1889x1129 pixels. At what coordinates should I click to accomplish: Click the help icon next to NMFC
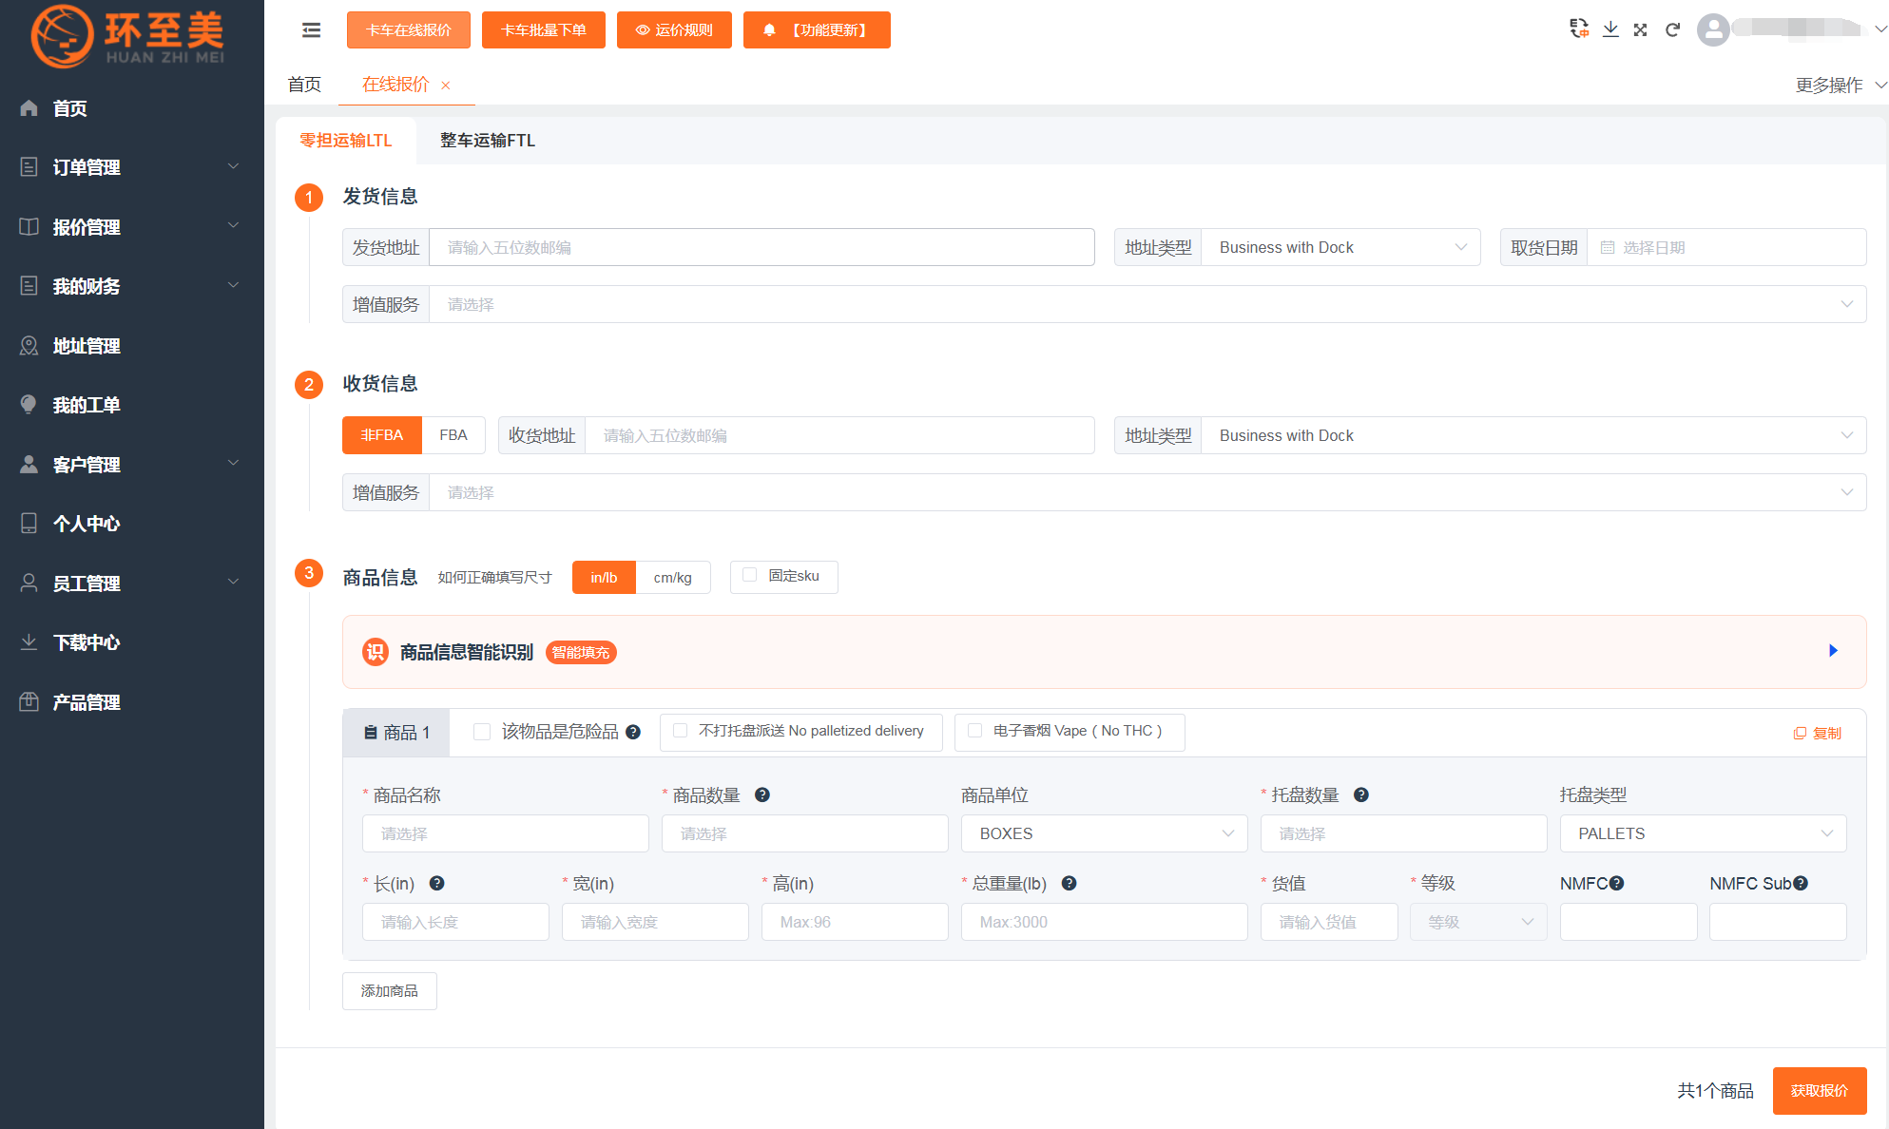coord(1616,883)
